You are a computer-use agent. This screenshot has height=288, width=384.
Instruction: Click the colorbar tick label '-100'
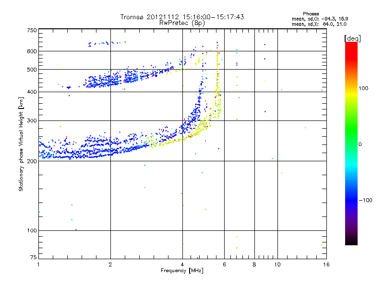click(x=365, y=200)
